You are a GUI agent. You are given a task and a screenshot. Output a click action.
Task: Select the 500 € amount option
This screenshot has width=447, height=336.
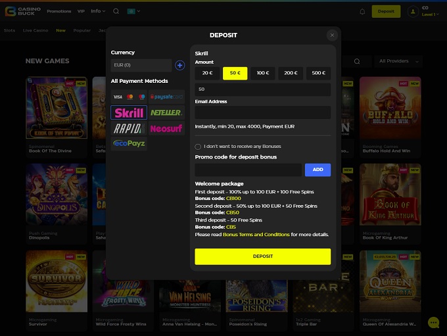click(318, 74)
